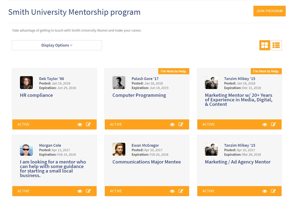
Task: Edit the Communications Major Mentee posting
Action: point(181,191)
